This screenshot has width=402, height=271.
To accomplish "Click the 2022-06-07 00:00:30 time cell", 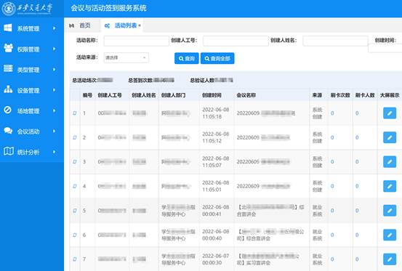I will (x=215, y=259).
